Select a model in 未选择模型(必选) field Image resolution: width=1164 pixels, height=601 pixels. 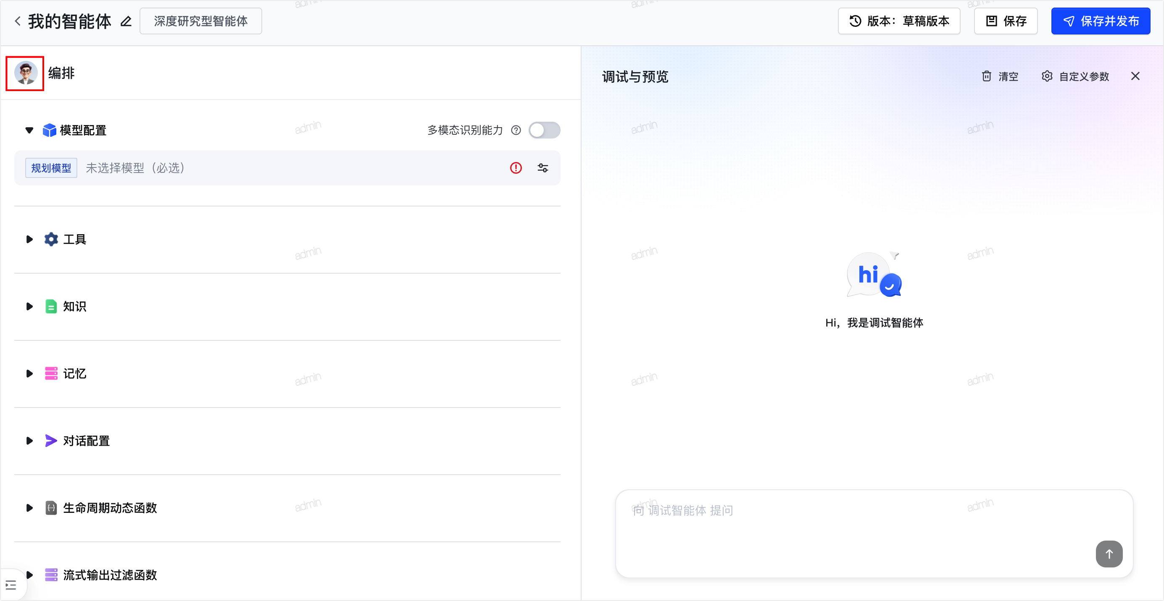pos(287,168)
